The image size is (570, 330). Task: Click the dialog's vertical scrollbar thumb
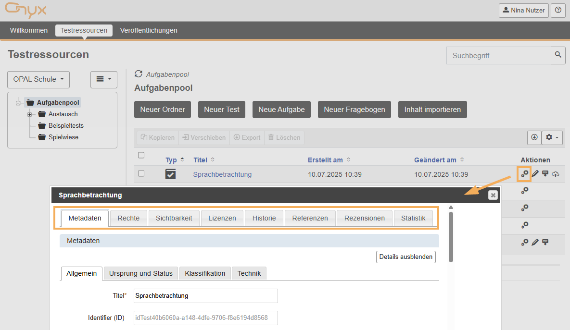(x=451, y=237)
